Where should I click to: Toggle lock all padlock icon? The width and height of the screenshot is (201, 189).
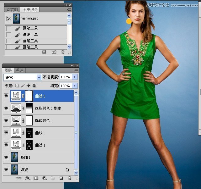point(34,86)
